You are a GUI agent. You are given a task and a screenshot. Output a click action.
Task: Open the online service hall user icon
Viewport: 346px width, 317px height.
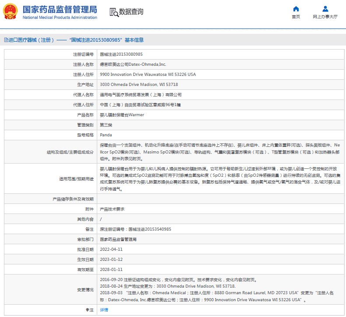coord(325,9)
